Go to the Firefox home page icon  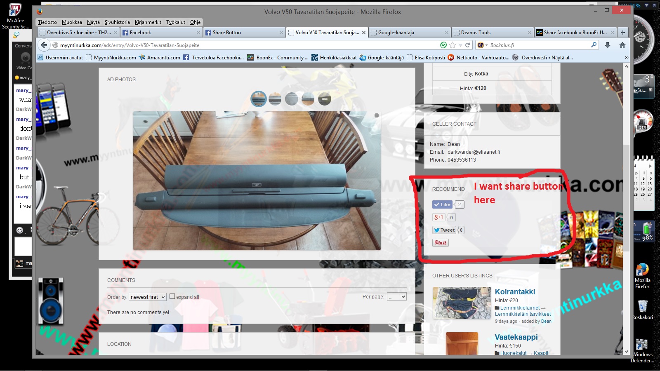tap(622, 45)
